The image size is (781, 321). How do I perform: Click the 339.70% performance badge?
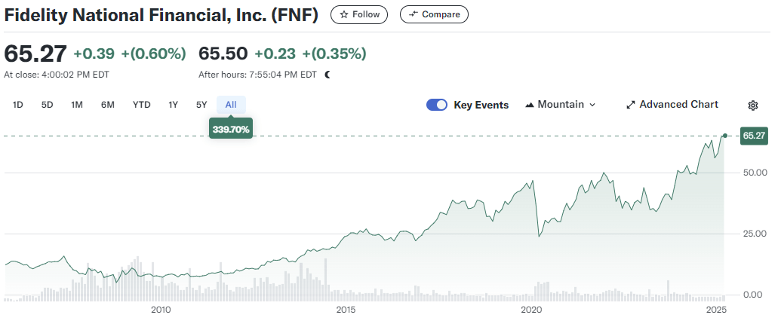coord(231,130)
